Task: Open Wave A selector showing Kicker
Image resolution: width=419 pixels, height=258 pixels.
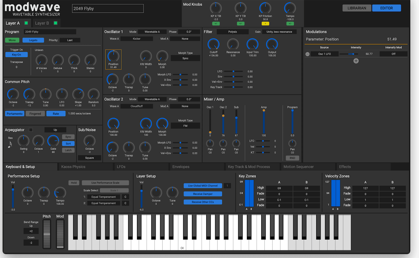Action: (137, 39)
